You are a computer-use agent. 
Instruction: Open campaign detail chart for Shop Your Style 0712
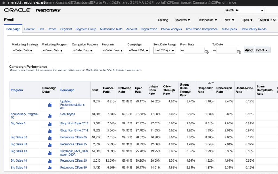pos(50,124)
